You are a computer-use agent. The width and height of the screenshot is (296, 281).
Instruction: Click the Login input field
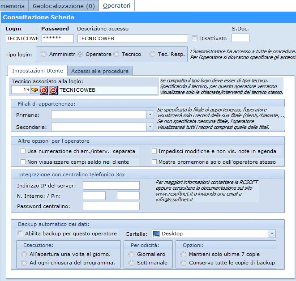(21, 38)
